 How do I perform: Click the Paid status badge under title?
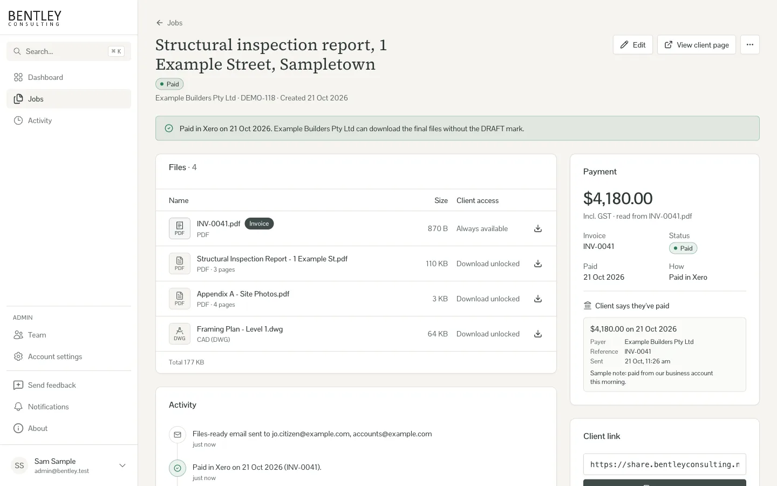169,84
